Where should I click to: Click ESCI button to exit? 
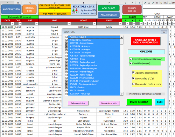tap(160, 102)
